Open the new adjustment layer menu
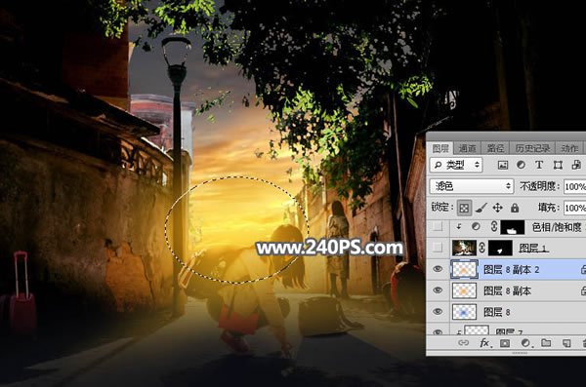This screenshot has height=387, width=586. coord(525,343)
